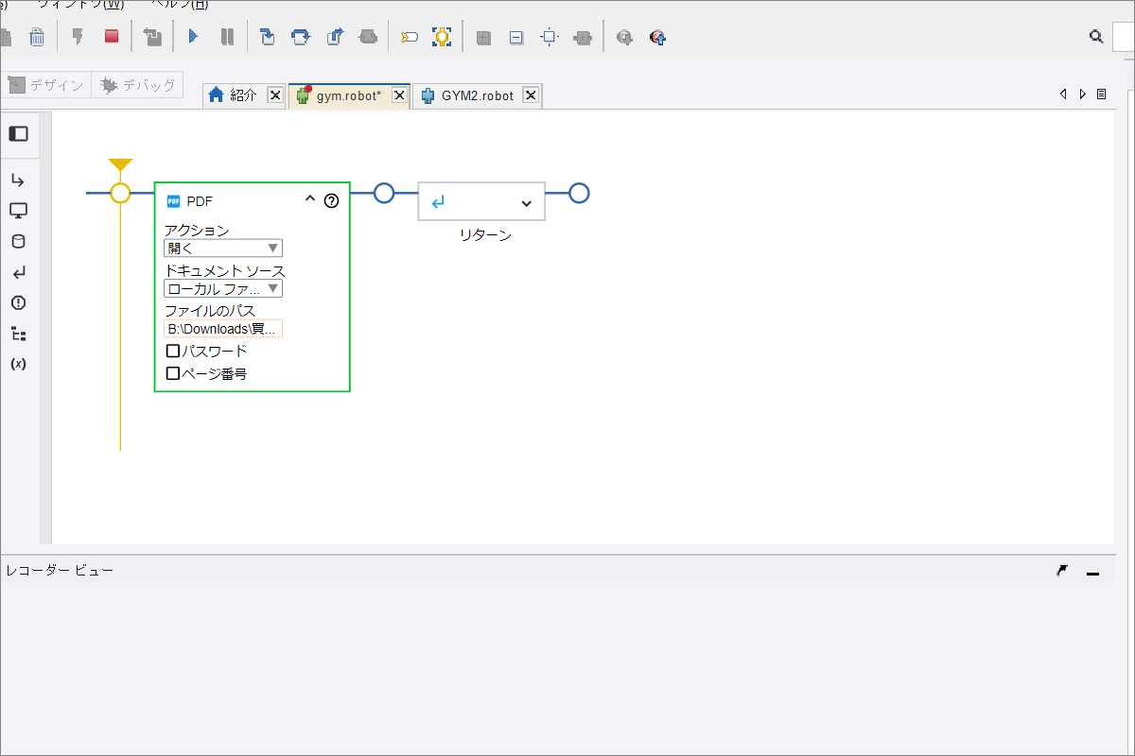Screen dimensions: 1135x756
Task: Open the variables (x) sidebar icon
Action: pos(18,364)
